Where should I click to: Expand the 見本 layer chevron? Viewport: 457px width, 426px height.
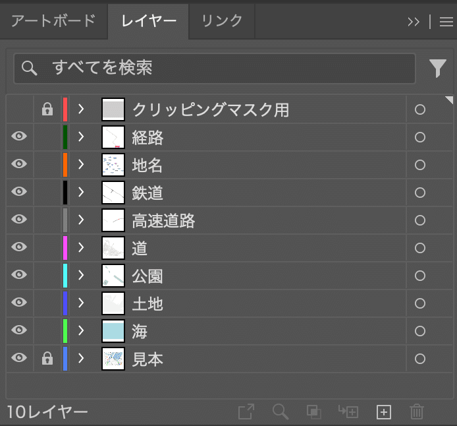(x=81, y=358)
